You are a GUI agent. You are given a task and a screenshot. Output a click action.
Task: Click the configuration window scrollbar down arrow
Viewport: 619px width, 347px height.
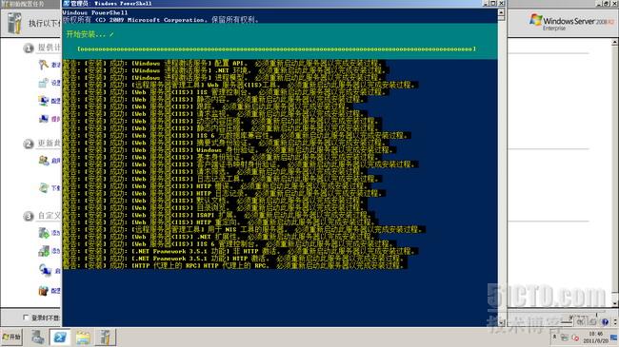click(615, 303)
